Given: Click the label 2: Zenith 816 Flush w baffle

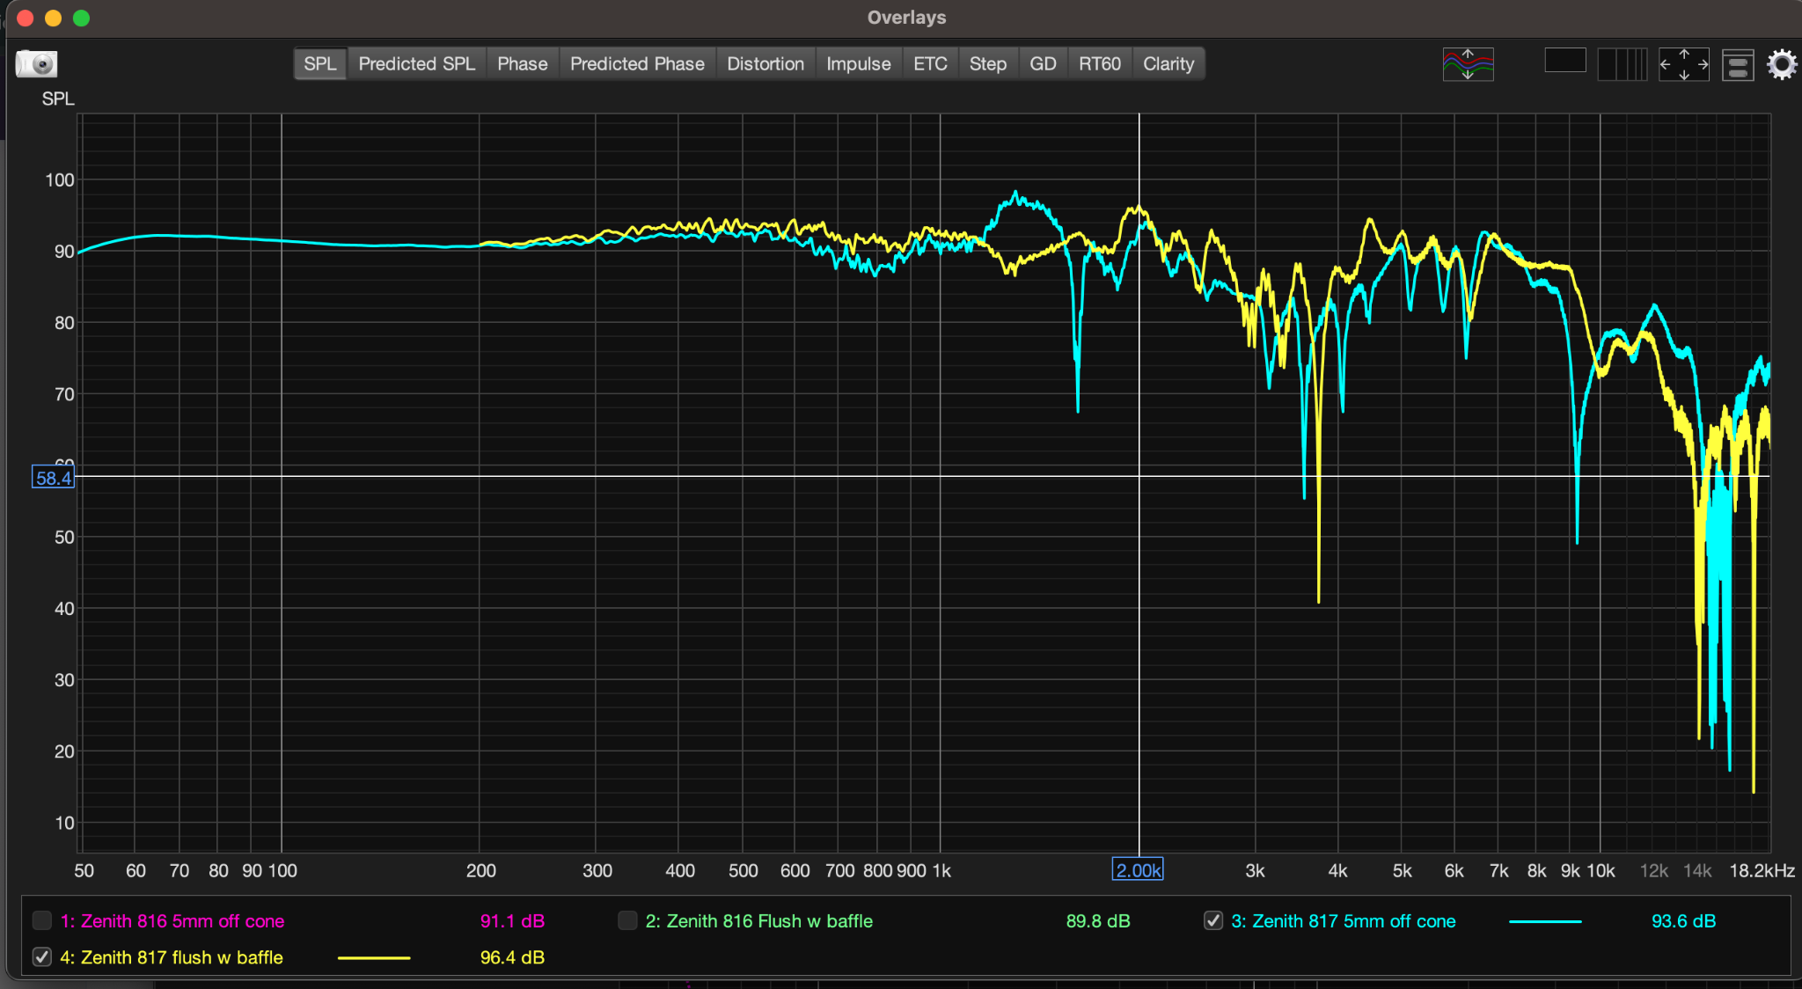Looking at the screenshot, I should pos(759,920).
